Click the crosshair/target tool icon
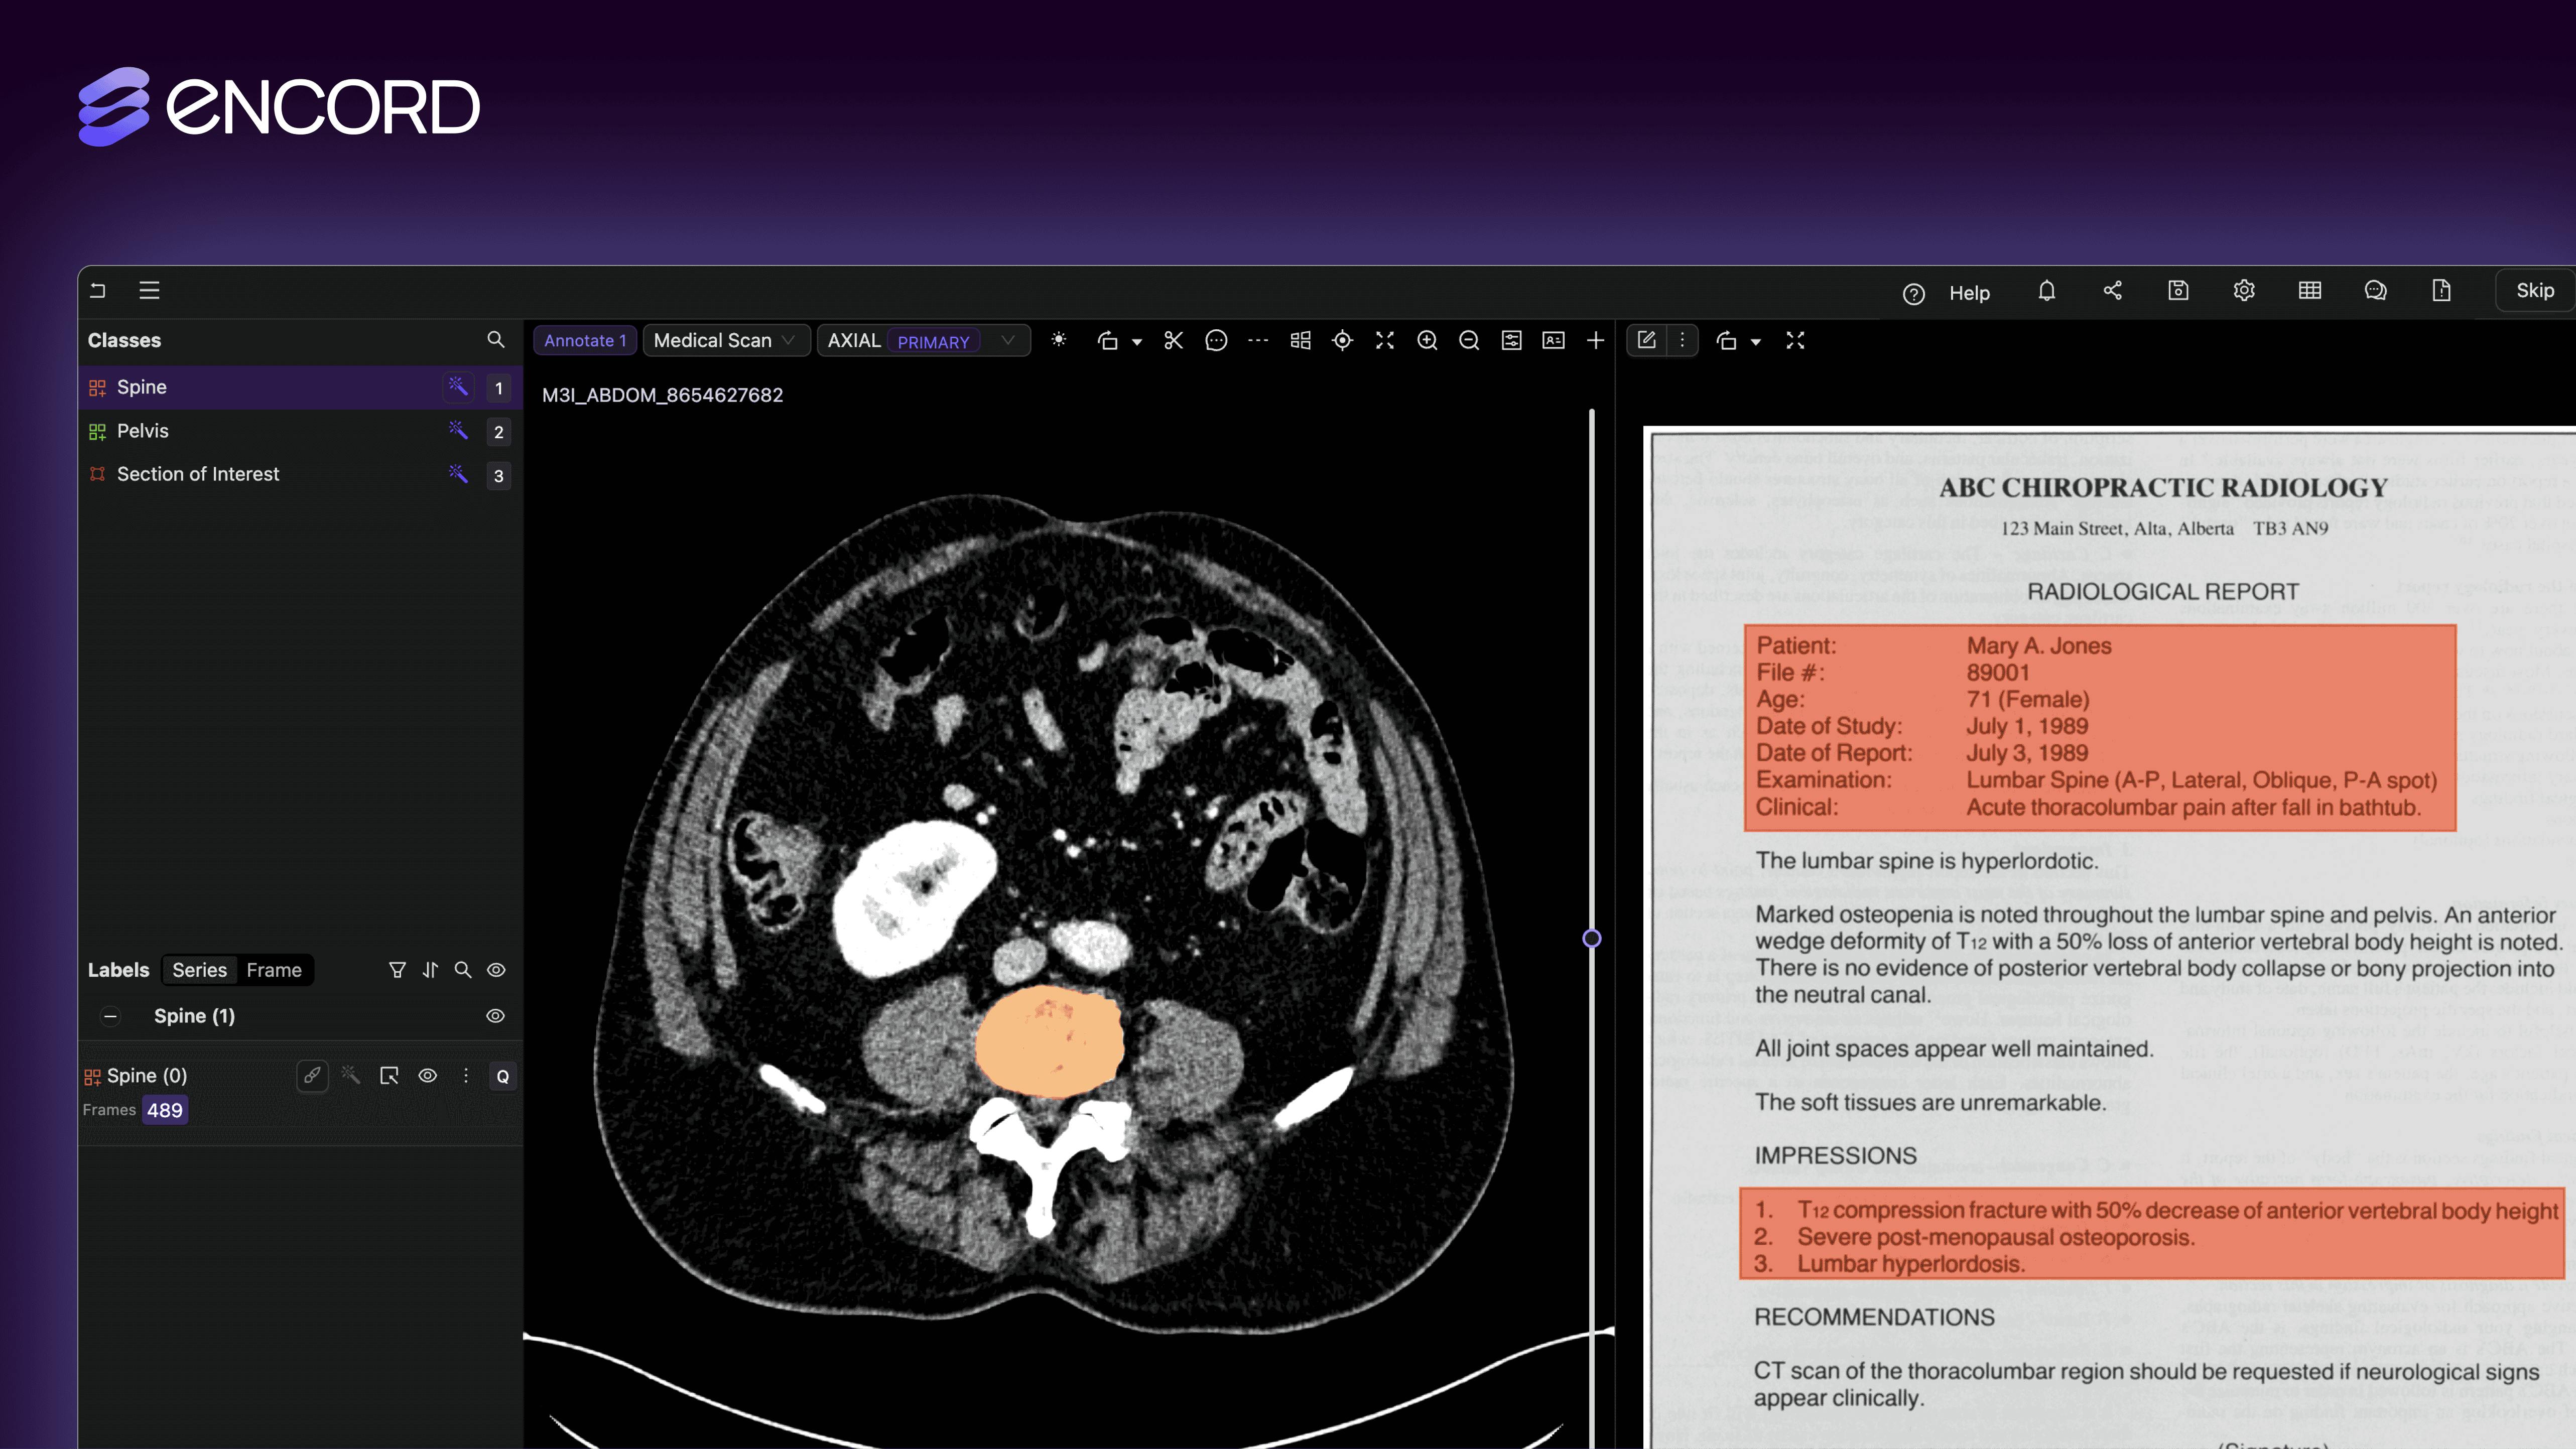Image resolution: width=2576 pixels, height=1449 pixels. [x=1343, y=340]
